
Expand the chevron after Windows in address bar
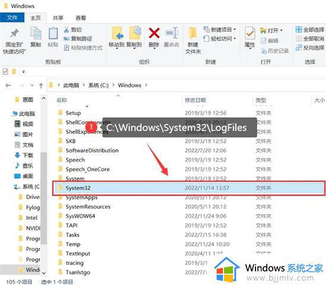point(146,85)
